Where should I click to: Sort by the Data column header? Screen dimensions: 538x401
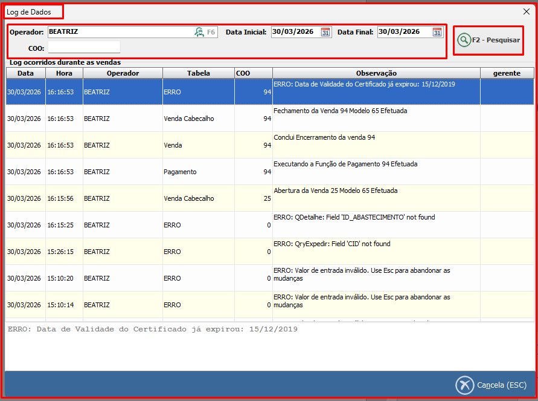point(26,73)
